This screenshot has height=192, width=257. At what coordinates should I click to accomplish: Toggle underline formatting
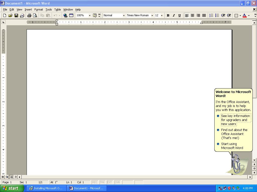(179, 15)
